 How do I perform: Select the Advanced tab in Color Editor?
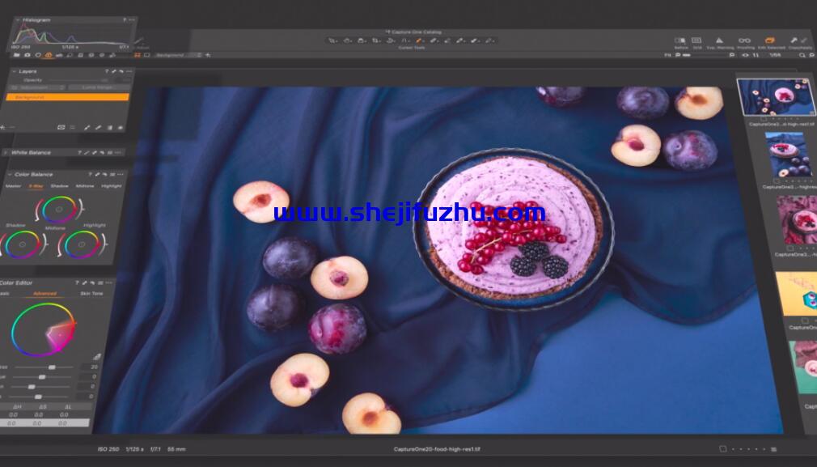44,294
